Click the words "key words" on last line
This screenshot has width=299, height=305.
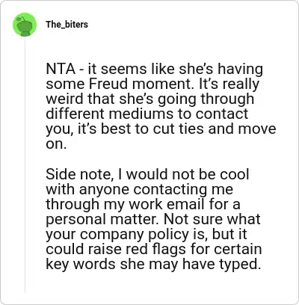81,265
